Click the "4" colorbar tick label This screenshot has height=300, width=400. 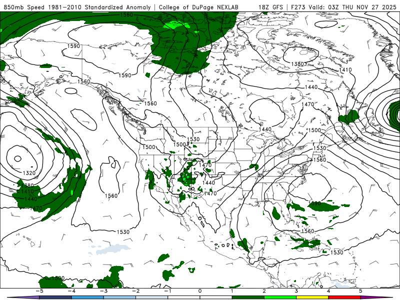pyautogui.click(x=328, y=291)
